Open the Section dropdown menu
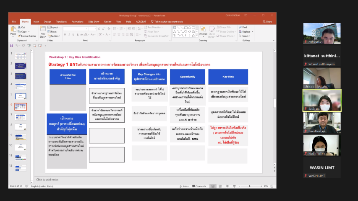Screen dimensions: 358x201 click(x=55, y=36)
